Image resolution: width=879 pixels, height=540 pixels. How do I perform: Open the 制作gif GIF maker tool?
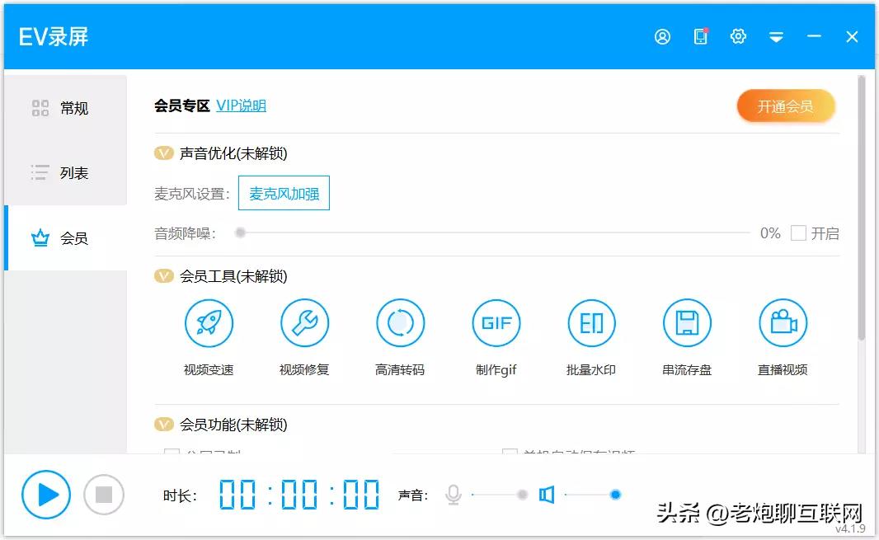tap(496, 322)
